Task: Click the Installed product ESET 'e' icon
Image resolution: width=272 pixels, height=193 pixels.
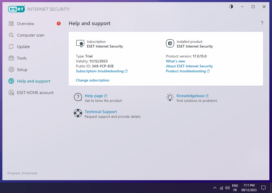Action: (x=170, y=43)
